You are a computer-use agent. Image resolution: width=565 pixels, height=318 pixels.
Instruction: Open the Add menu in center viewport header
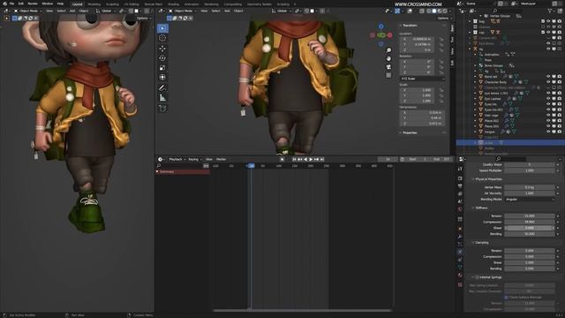coord(227,11)
